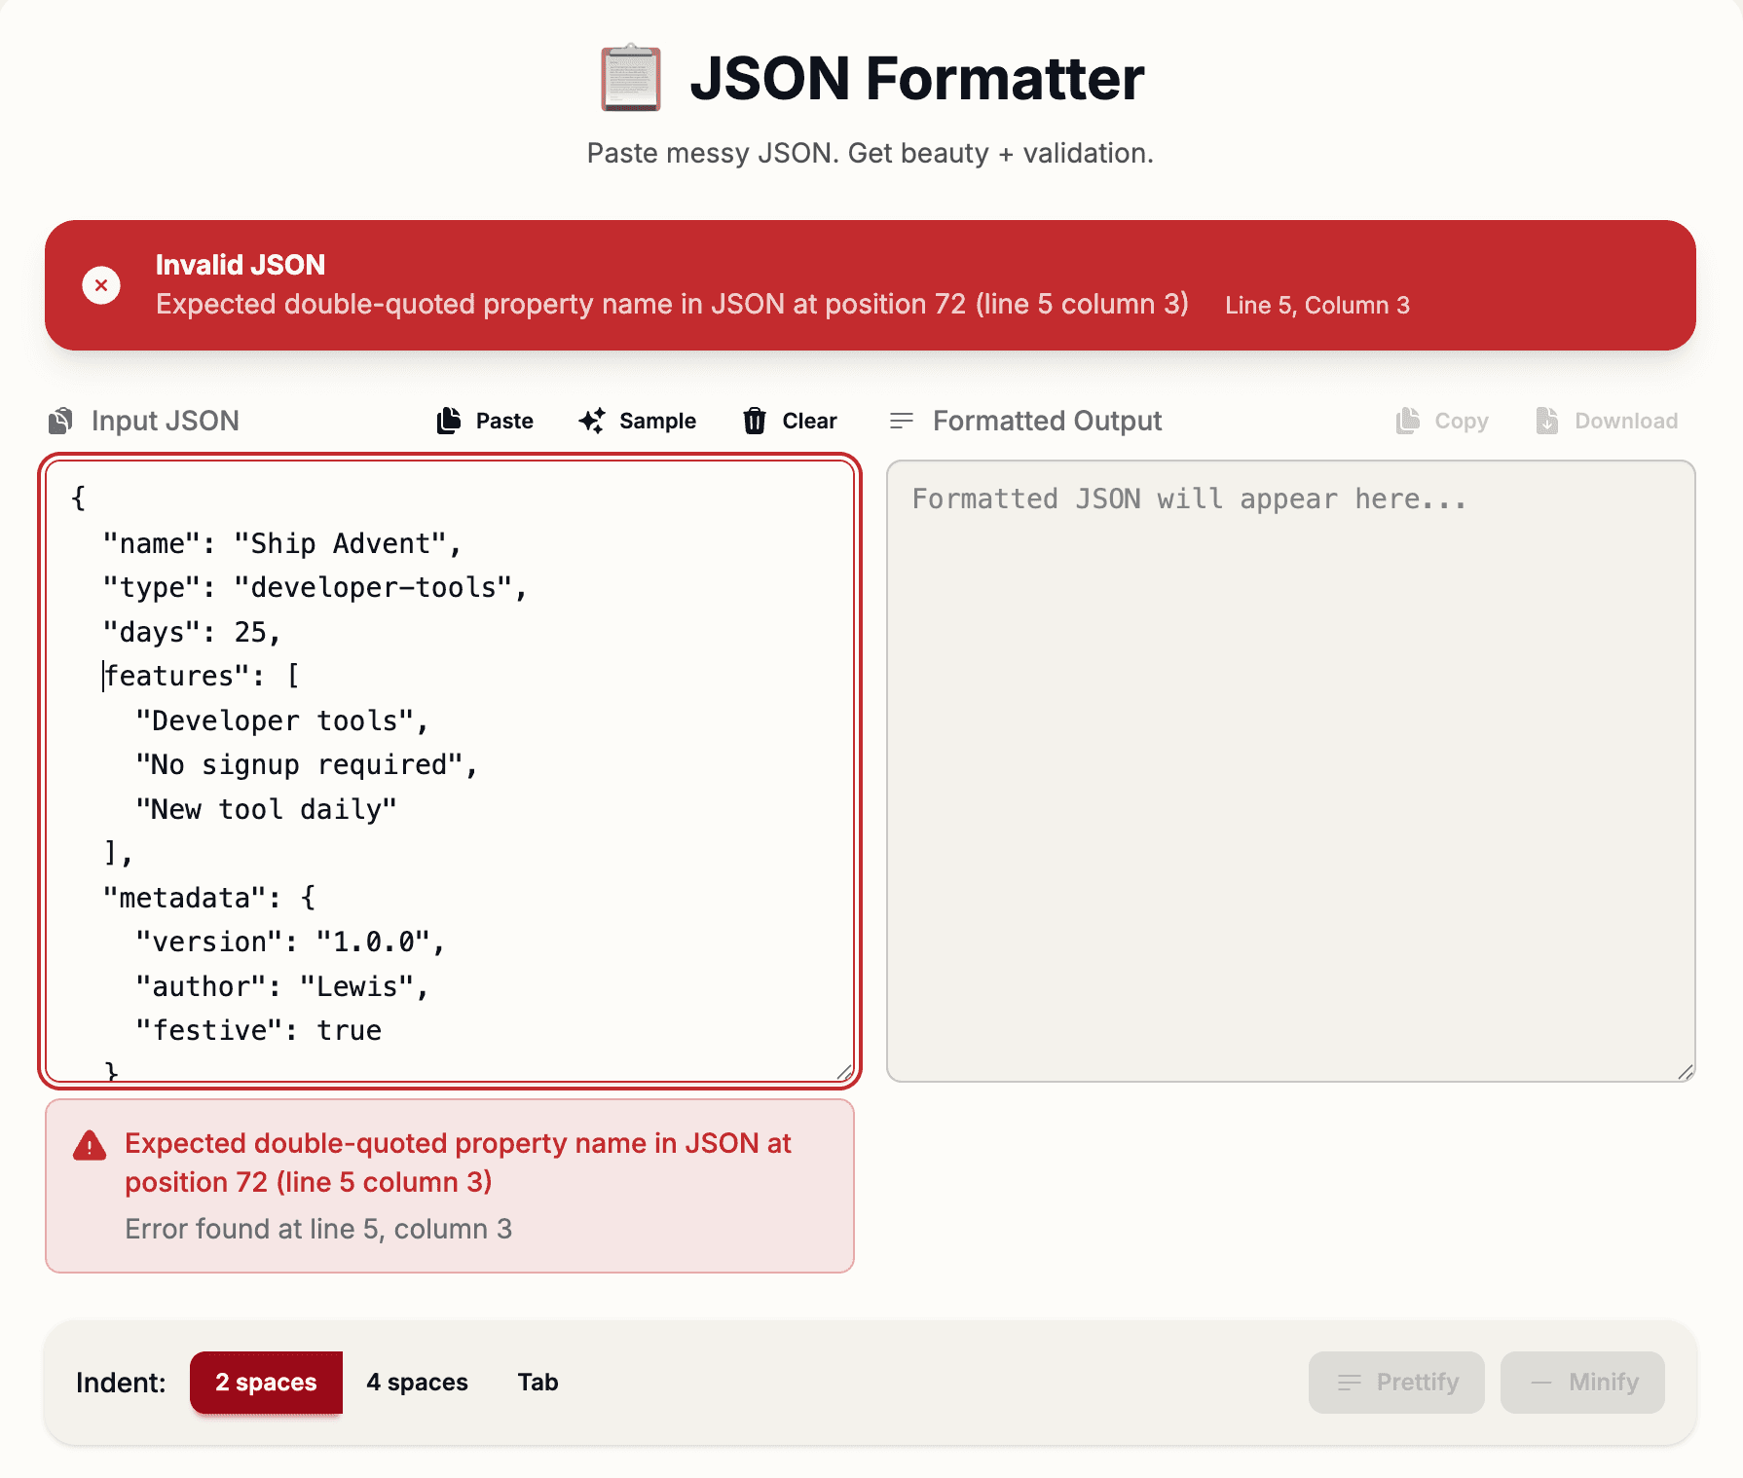1743x1478 pixels.
Task: Click the resize handle of the input editor
Action: (845, 1071)
